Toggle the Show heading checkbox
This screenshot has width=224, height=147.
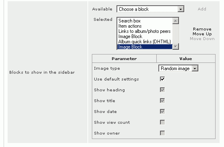[x=162, y=90]
